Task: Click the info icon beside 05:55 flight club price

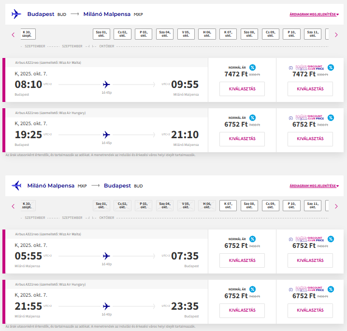Action: point(291,239)
